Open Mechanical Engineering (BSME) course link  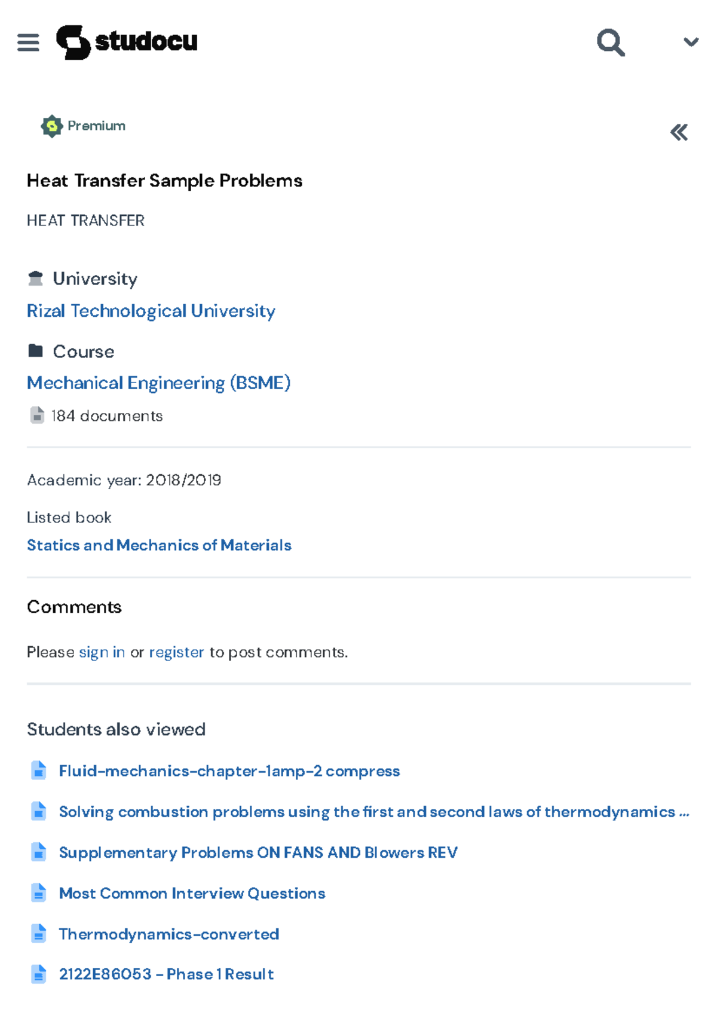[158, 383]
